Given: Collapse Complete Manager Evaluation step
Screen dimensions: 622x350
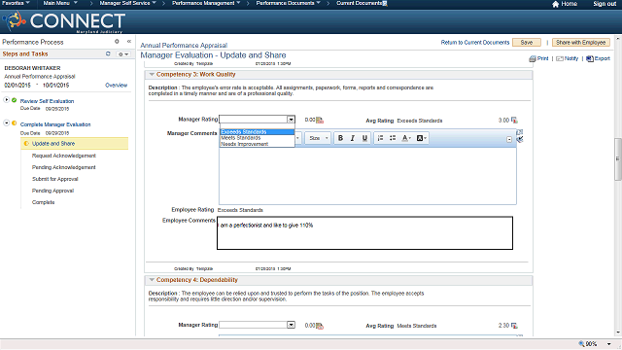Looking at the screenshot, I should [x=7, y=123].
